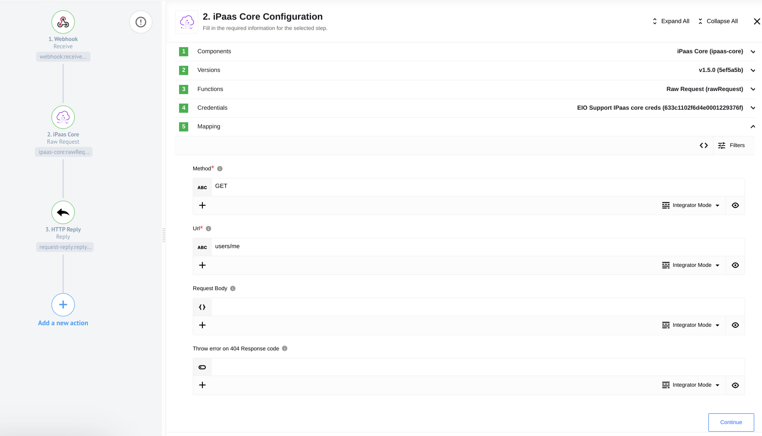Viewport: 762px width, 436px height.
Task: Select step 5 Mapping row label
Action: [209, 127]
